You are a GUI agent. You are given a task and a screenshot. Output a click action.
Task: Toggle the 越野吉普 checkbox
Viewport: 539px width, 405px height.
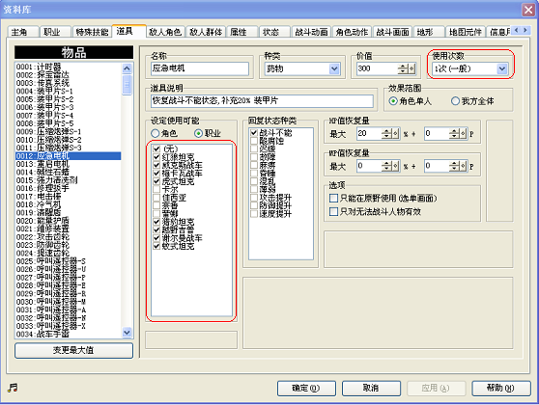pos(156,229)
